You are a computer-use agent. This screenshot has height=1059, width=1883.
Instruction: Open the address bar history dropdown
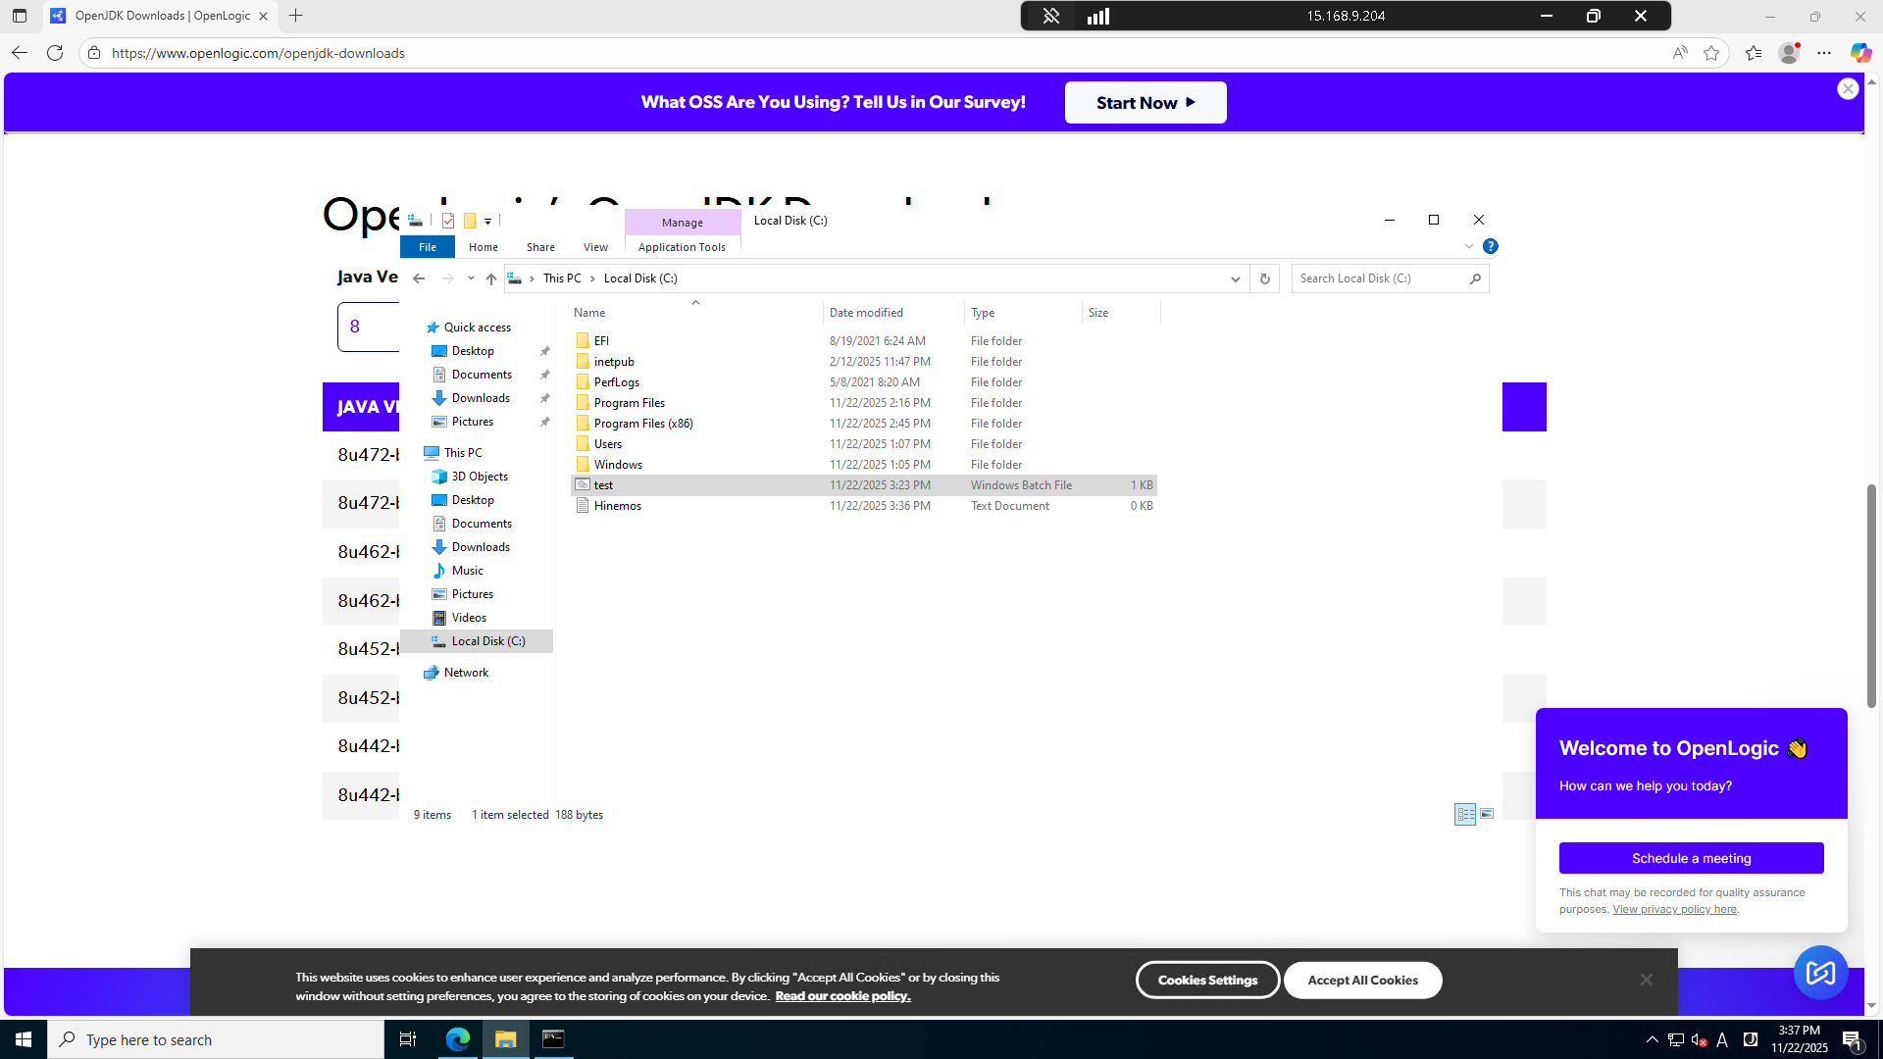[1236, 278]
